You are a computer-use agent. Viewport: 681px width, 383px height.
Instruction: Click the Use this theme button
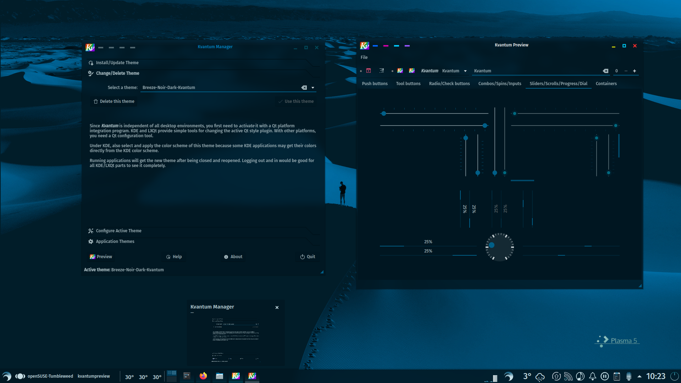pos(296,101)
